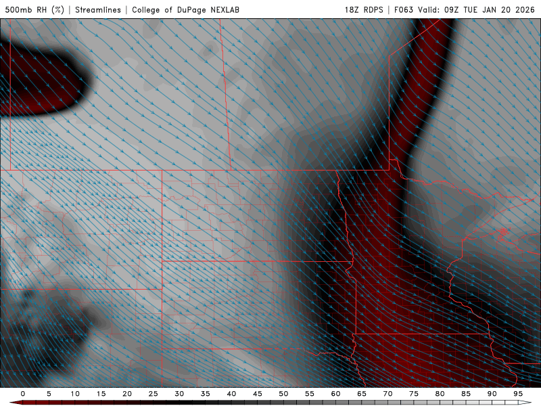The height and width of the screenshot is (406, 541).
Task: Click the "09Z TUE JAN 20 2026" valid time
Action: point(489,9)
